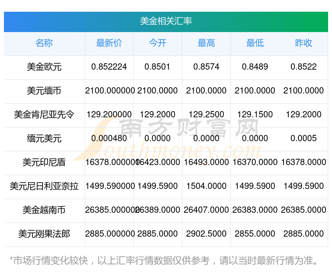Click the 0.8522 previous close value
The image size is (332, 273).
(303, 67)
